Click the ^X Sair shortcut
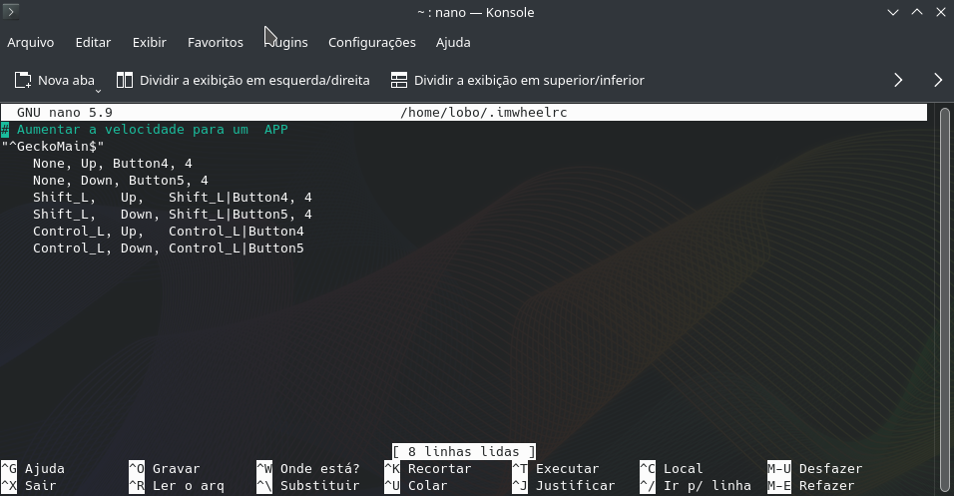The width and height of the screenshot is (954, 496). click(x=29, y=486)
